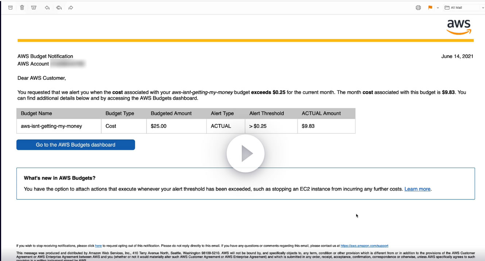Open the Learn more link
Viewport: 485px width, 261px height.
(x=418, y=189)
